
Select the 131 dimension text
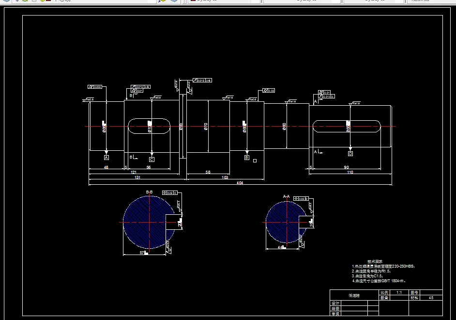click(137, 177)
